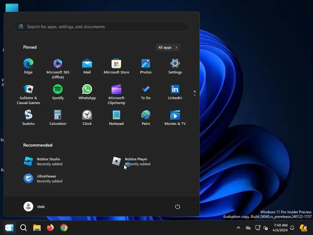Launch Firefox from the taskbar
313x235 pixels.
tap(50, 228)
